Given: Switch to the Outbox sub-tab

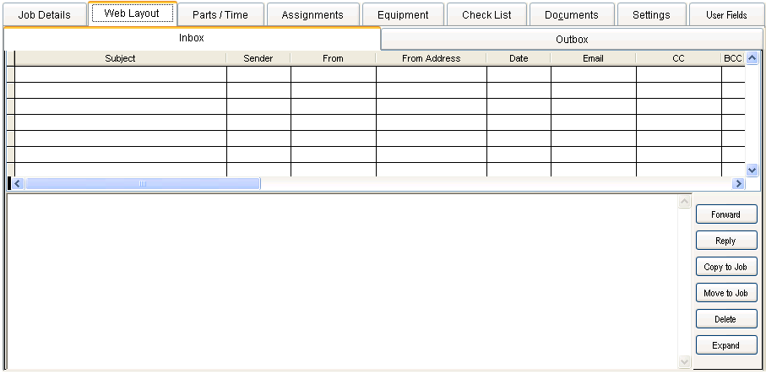Looking at the screenshot, I should click(572, 40).
